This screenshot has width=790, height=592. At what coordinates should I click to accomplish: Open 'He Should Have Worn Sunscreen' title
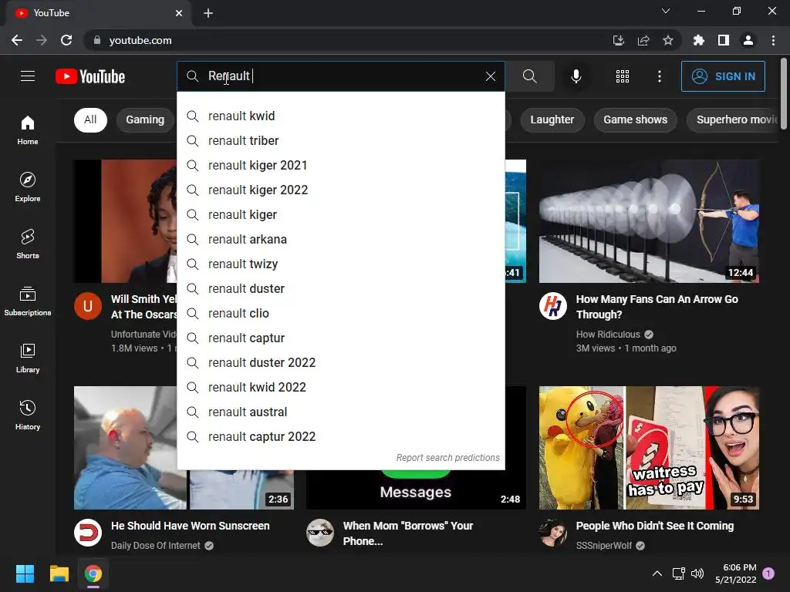(190, 526)
